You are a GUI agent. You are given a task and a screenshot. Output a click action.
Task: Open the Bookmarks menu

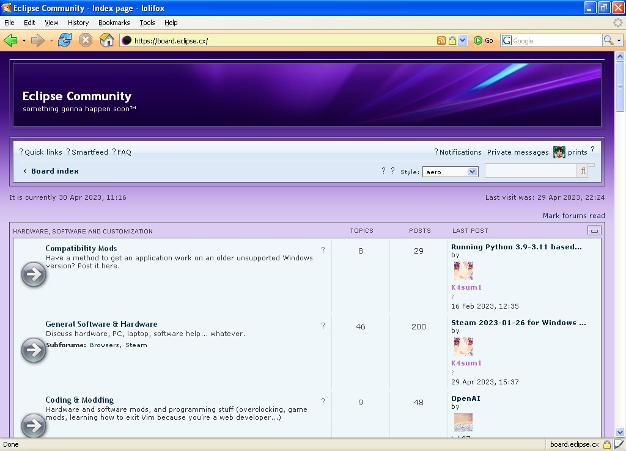(114, 23)
